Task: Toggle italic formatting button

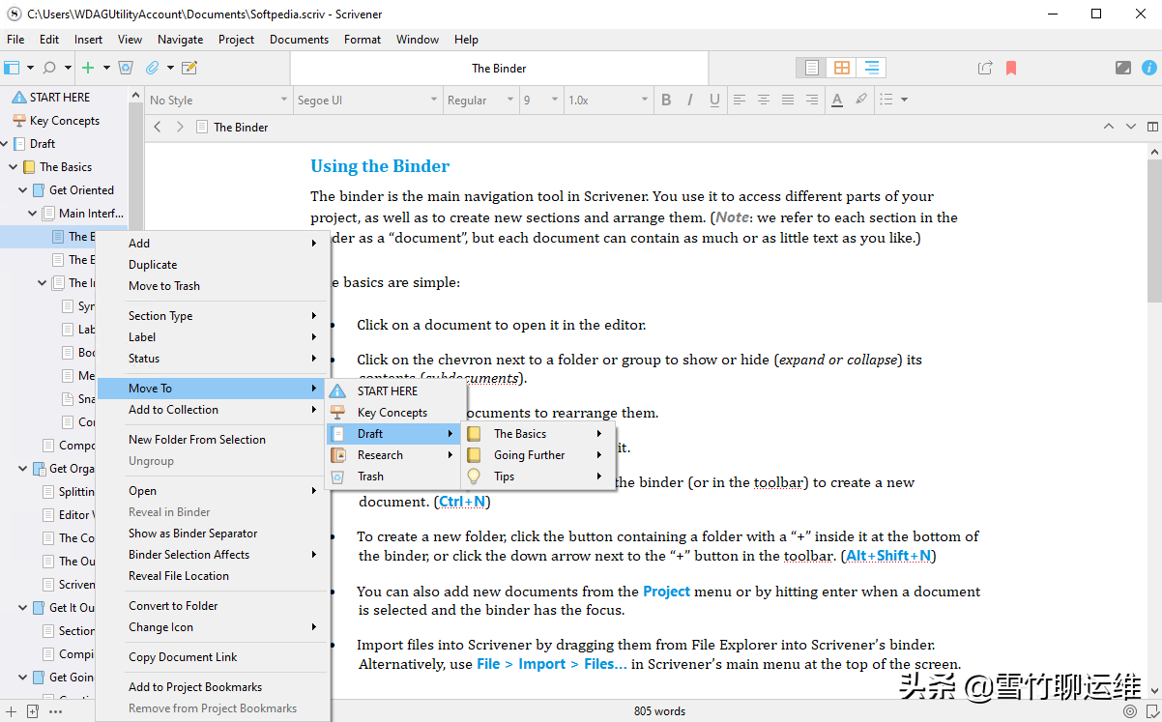Action: (690, 100)
